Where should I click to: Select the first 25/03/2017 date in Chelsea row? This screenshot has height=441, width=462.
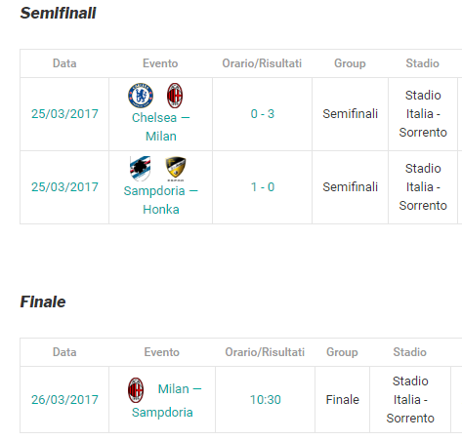point(64,114)
